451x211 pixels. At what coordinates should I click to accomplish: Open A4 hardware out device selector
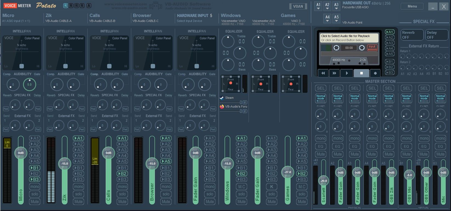(x=327, y=18)
